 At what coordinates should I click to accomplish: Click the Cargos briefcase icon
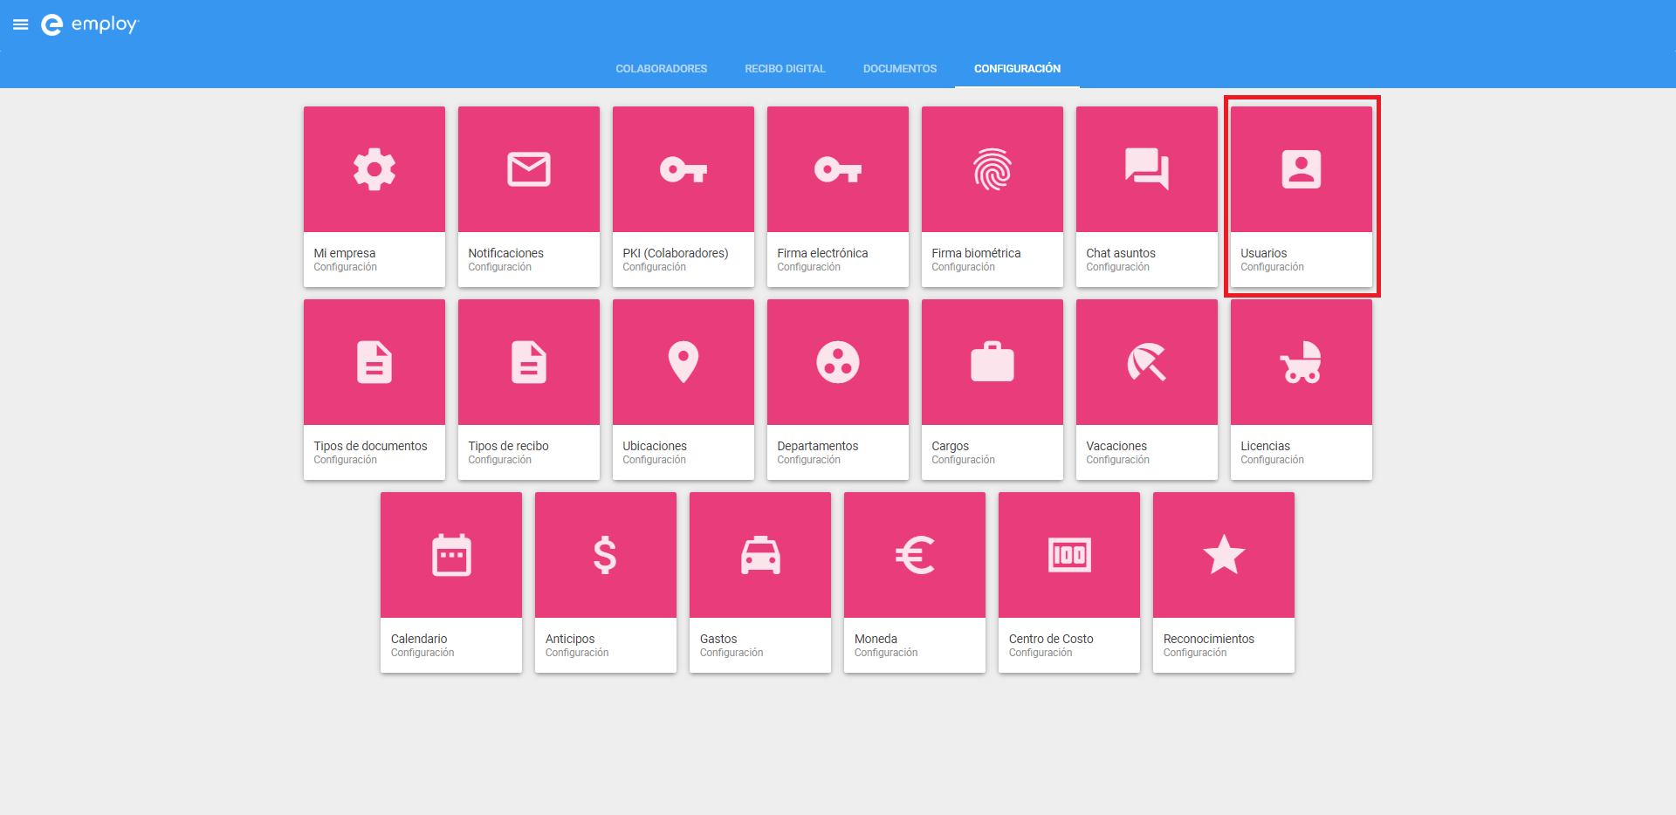coord(993,362)
